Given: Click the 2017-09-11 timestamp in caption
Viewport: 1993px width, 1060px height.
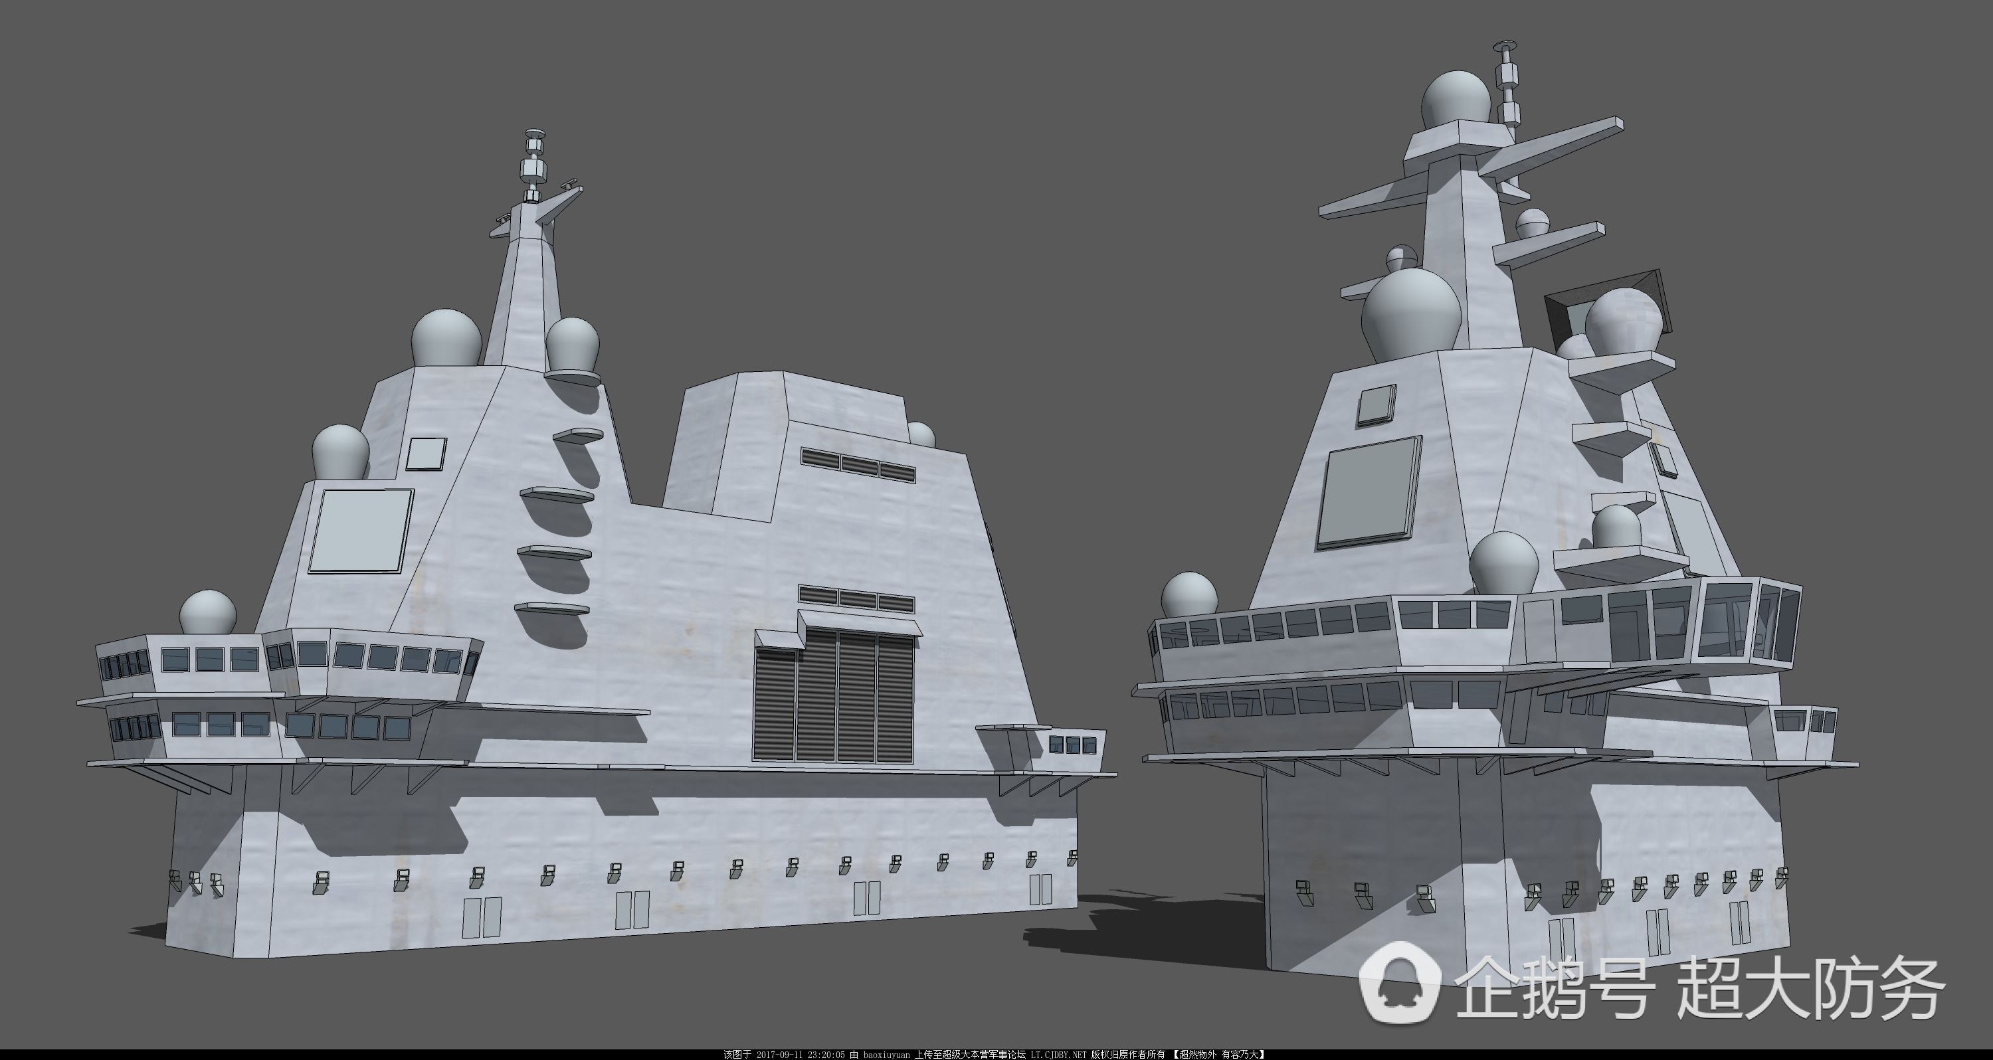Looking at the screenshot, I should [x=779, y=1055].
